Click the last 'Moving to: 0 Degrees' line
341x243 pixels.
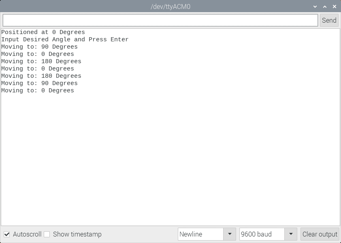tap(38, 90)
